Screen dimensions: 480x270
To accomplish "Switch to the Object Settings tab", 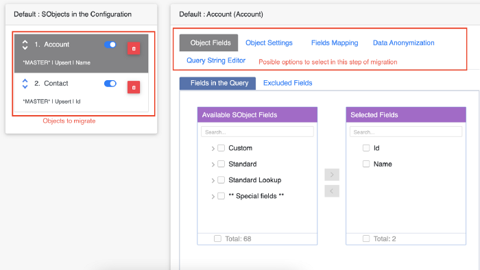I will point(269,42).
